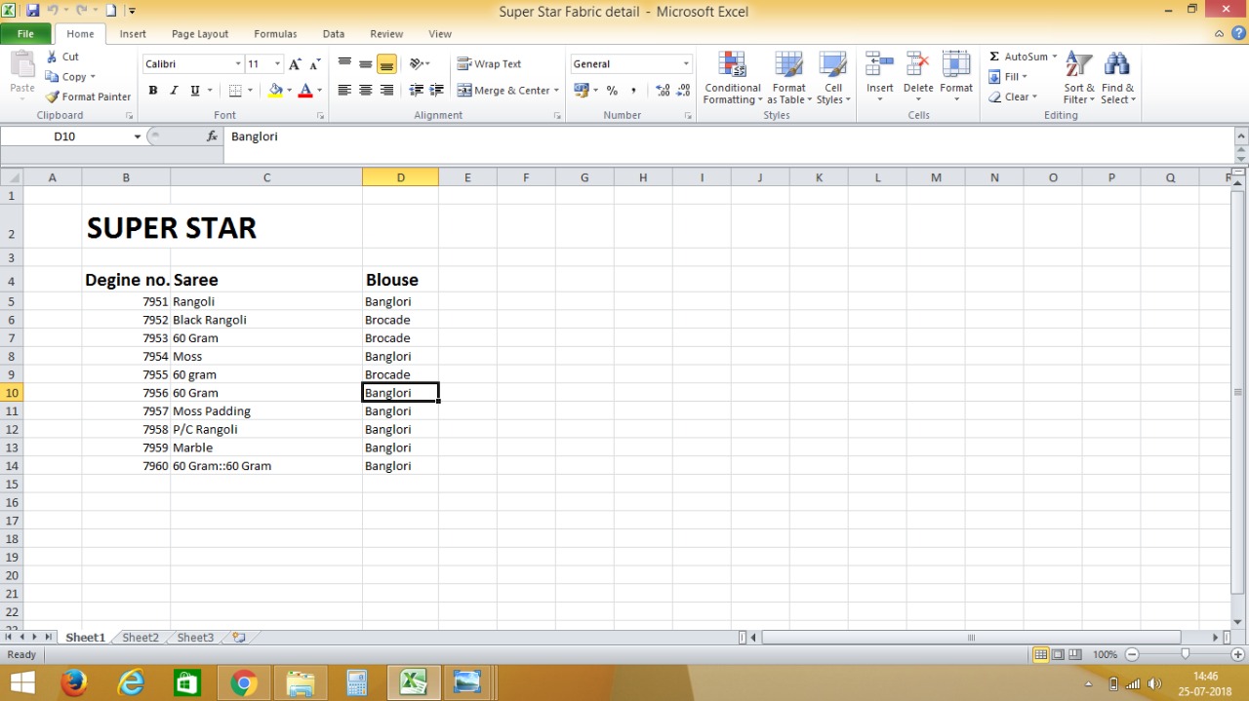The height and width of the screenshot is (701, 1249).
Task: Click the Merge & Center icon
Action: [464, 91]
